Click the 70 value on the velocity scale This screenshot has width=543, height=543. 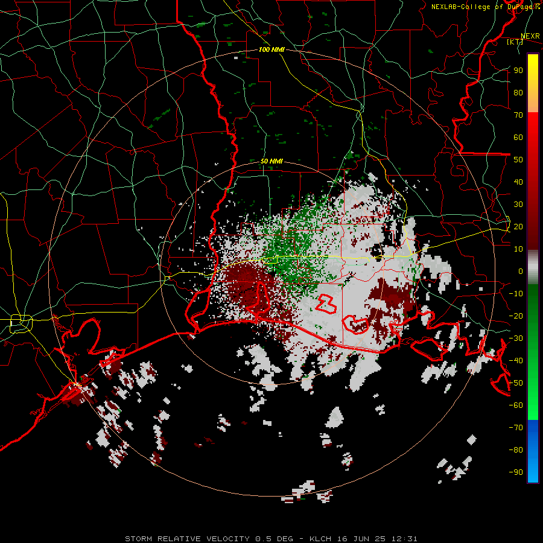click(518, 115)
